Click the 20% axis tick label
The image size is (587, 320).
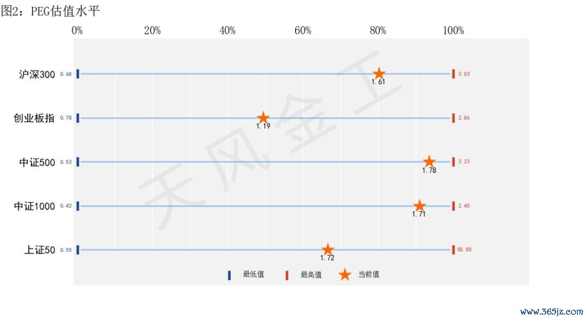pyautogui.click(x=152, y=30)
